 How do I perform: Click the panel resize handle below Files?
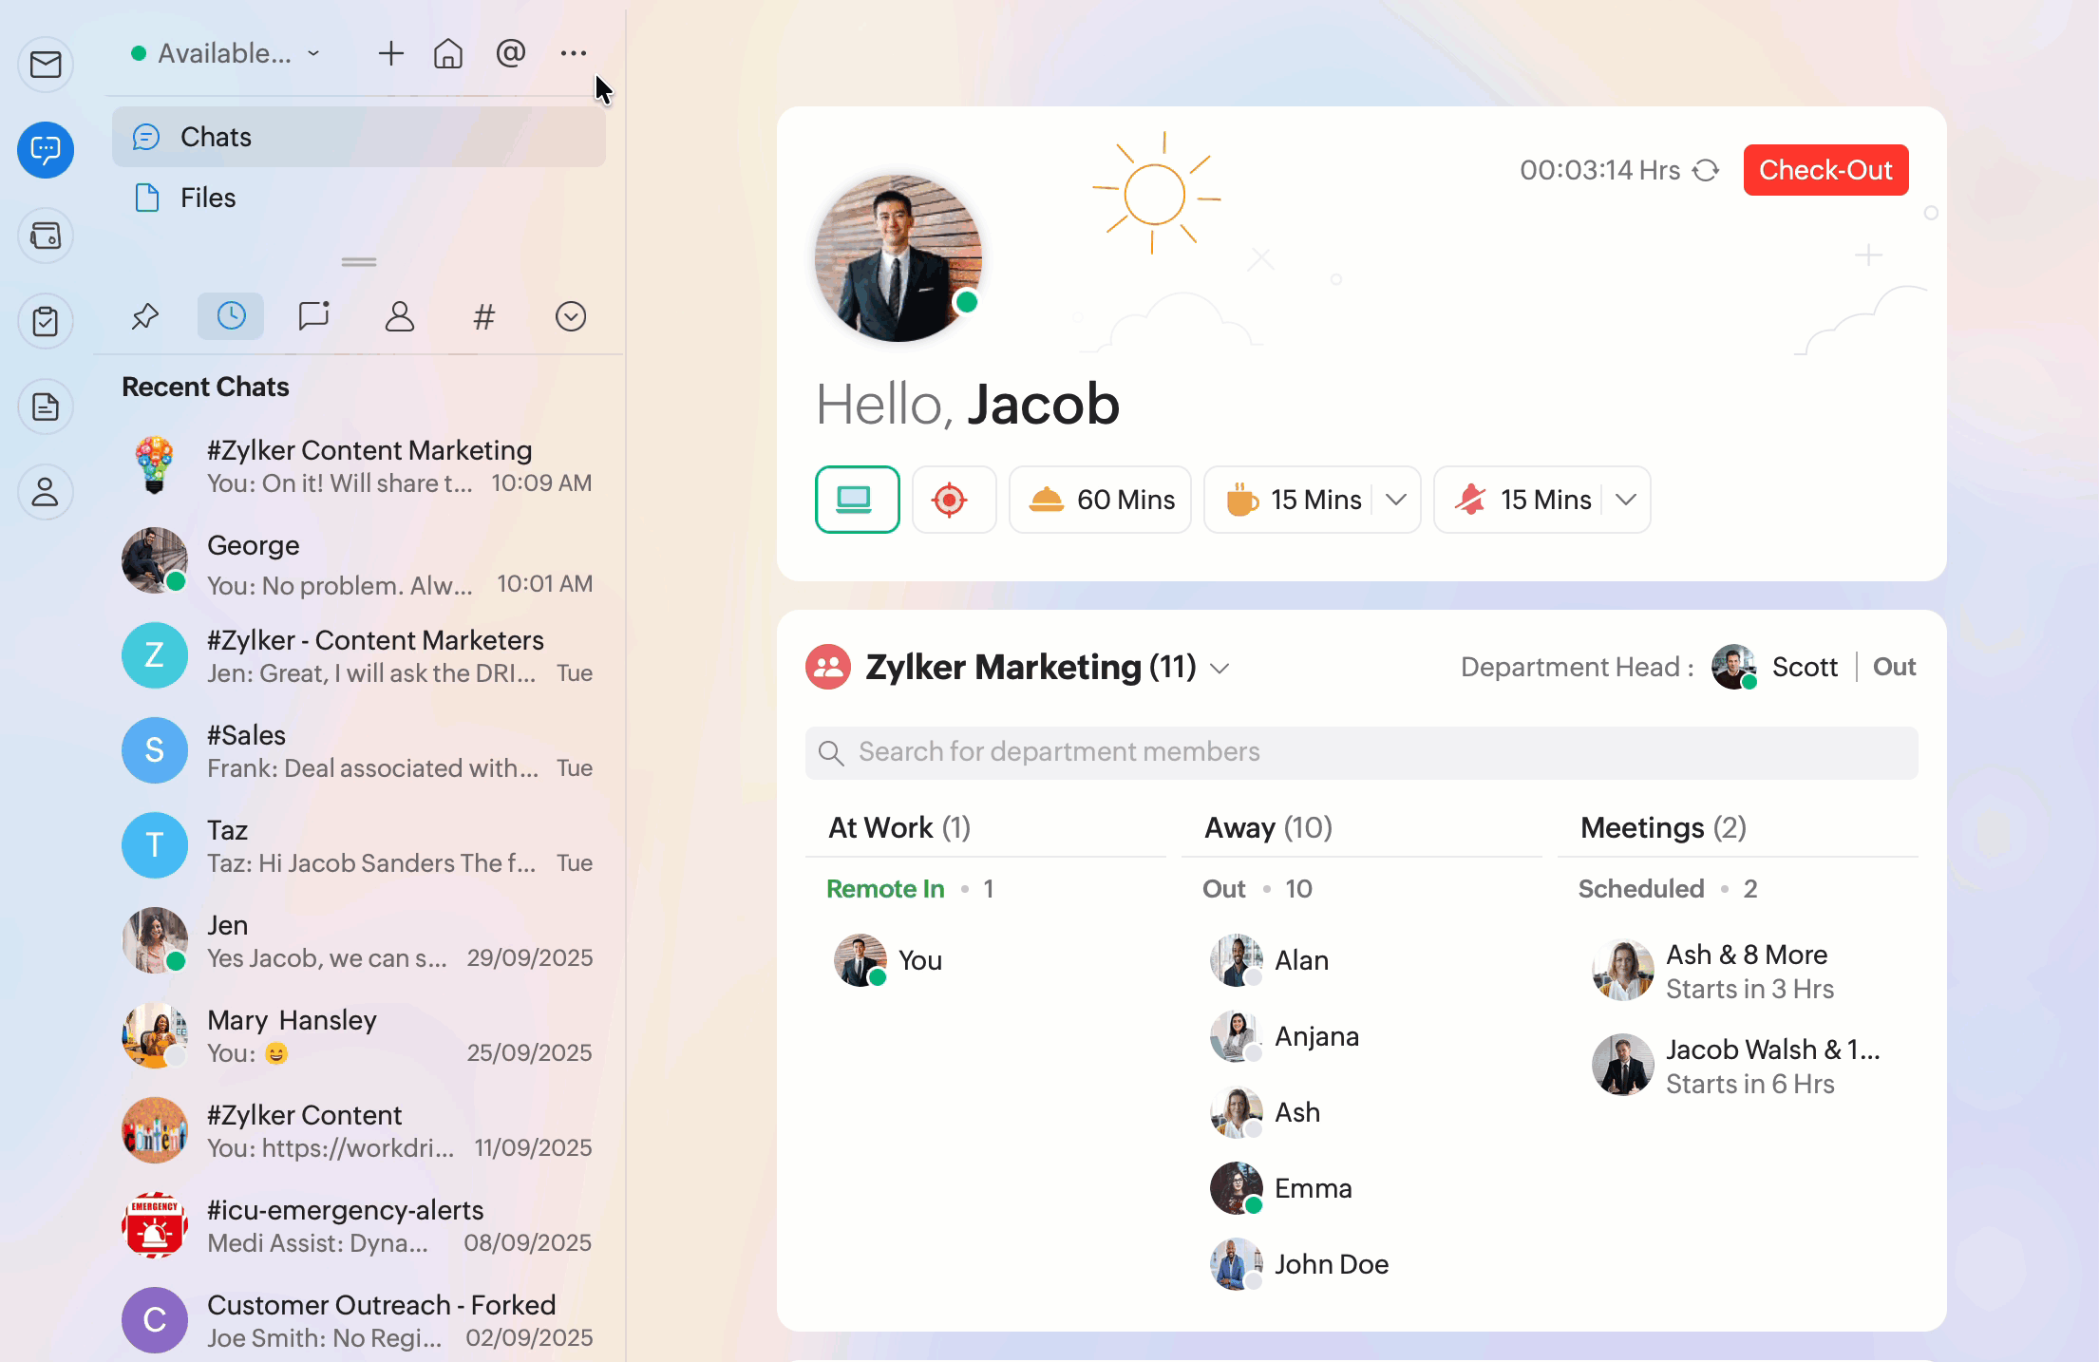coord(359,262)
